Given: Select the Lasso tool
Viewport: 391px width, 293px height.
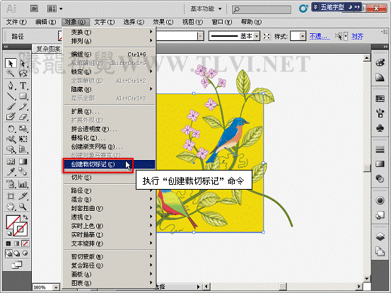Looking at the screenshot, I should click(x=23, y=73).
